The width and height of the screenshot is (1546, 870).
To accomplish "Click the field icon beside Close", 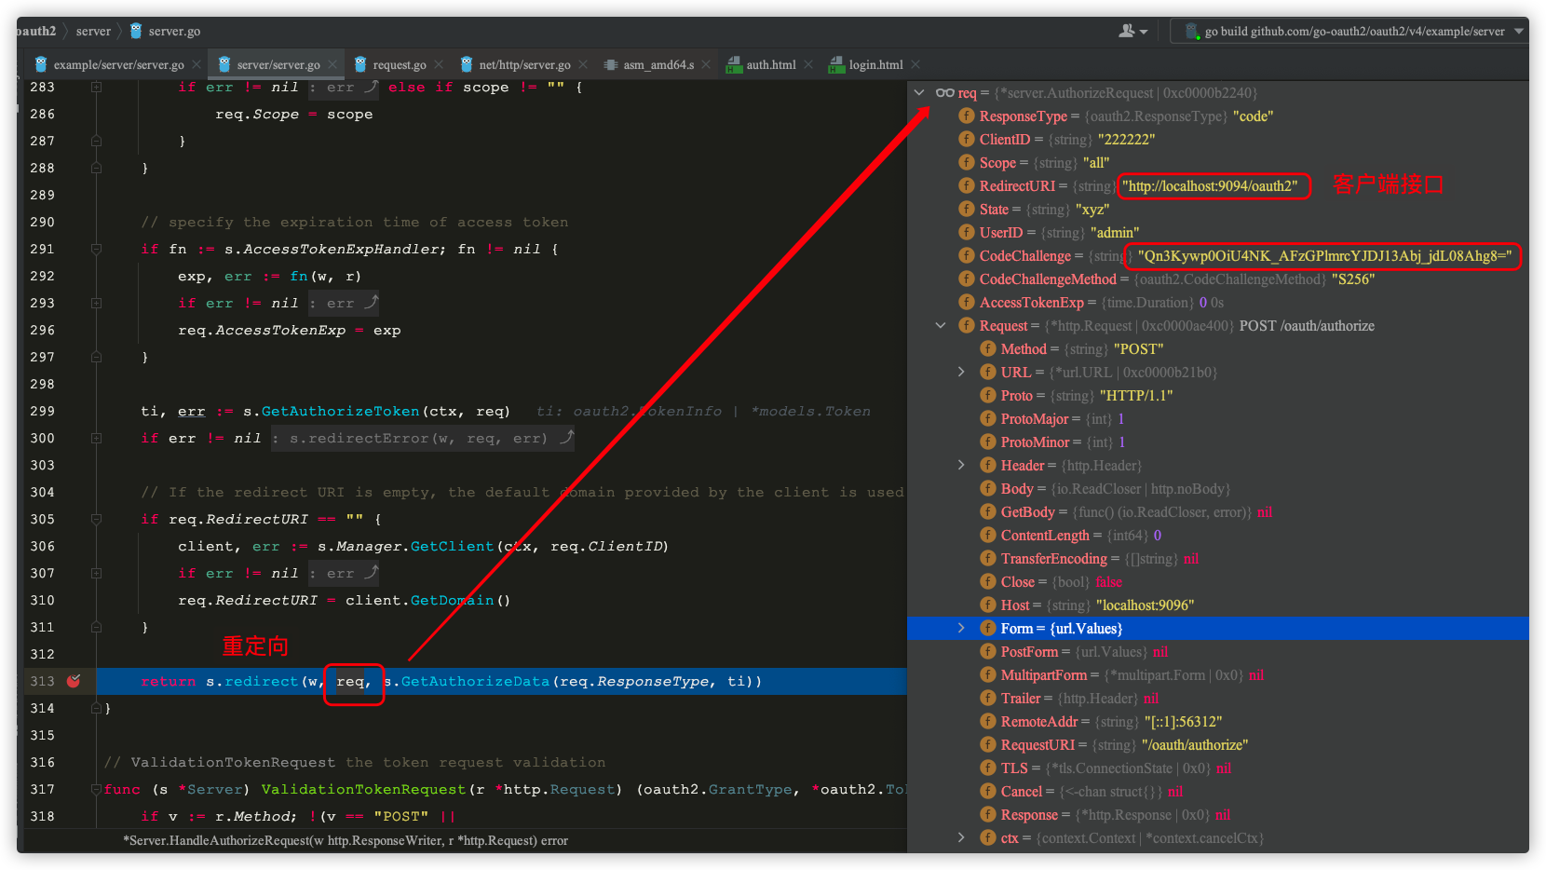I will [x=988, y=581].
